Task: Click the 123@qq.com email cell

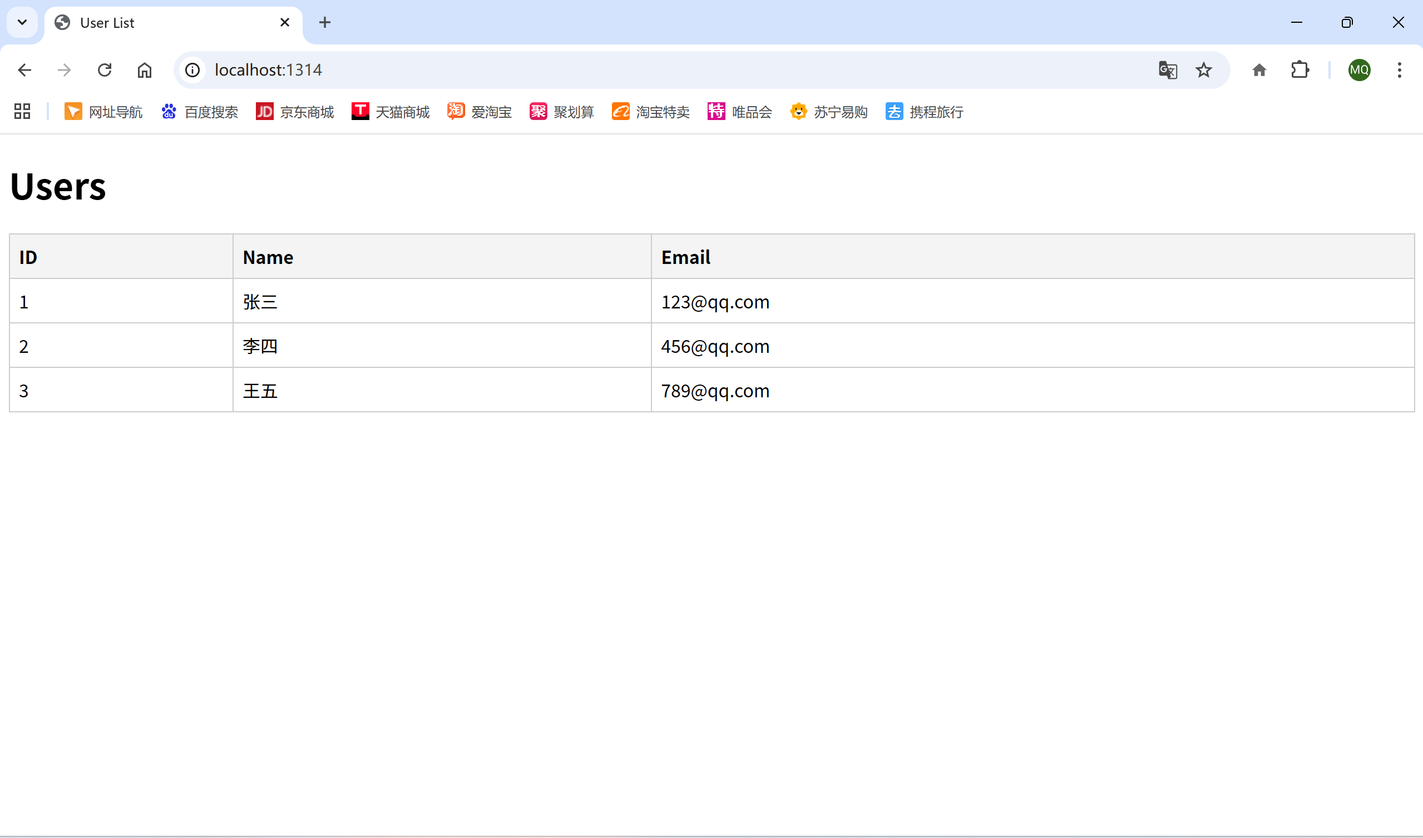Action: [715, 302]
